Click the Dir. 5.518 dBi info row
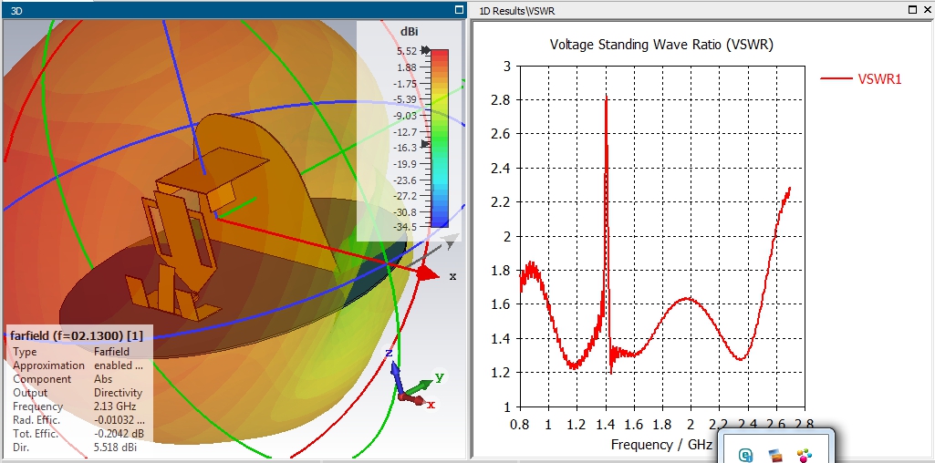Screen dimensions: 935x463 73,448
